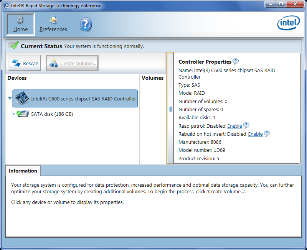The image size is (307, 250).
Task: Open the blue Help question mark icon
Action: [x=86, y=24]
